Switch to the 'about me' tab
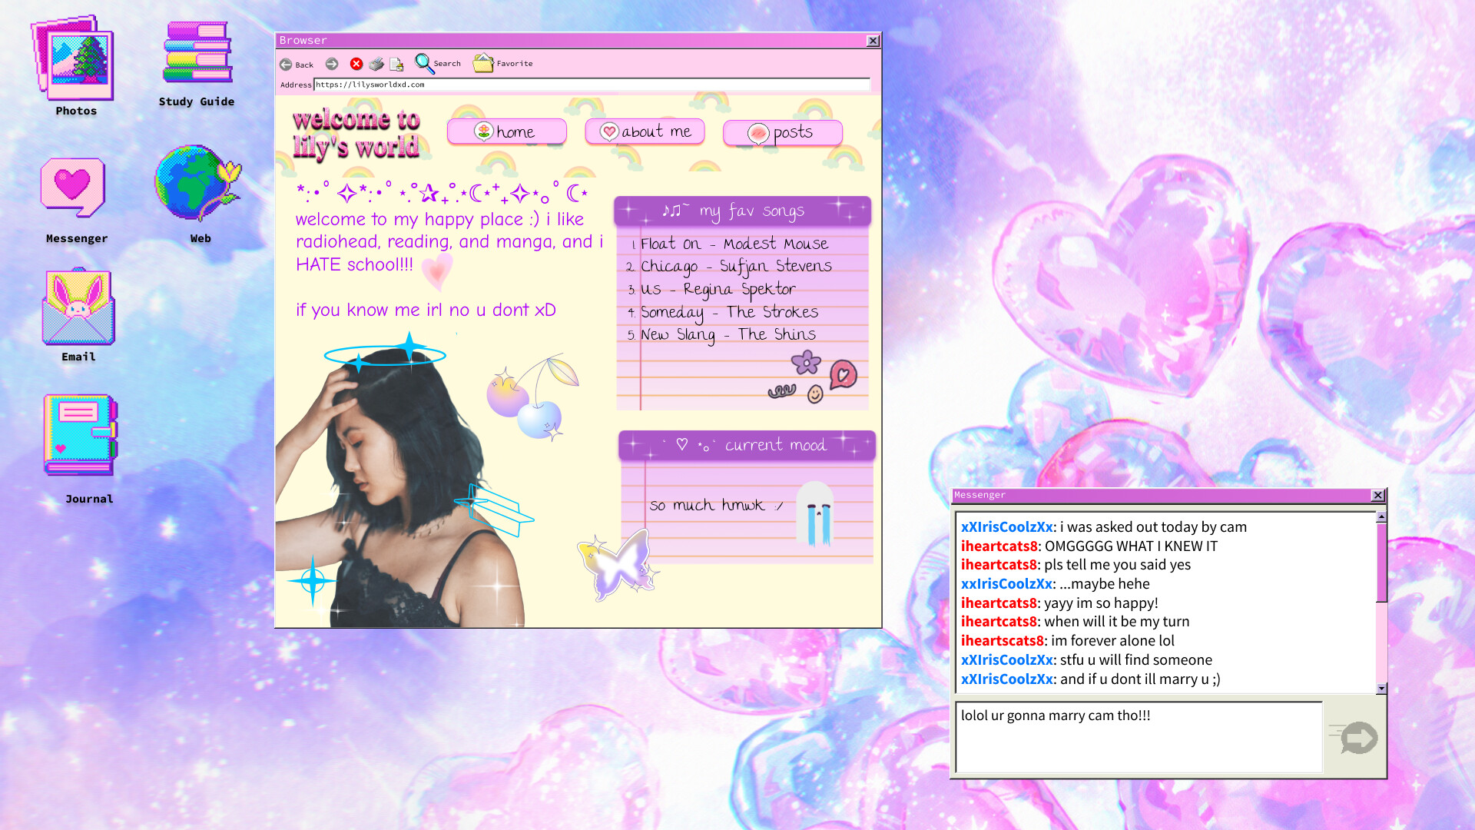This screenshot has width=1475, height=830. point(644,131)
